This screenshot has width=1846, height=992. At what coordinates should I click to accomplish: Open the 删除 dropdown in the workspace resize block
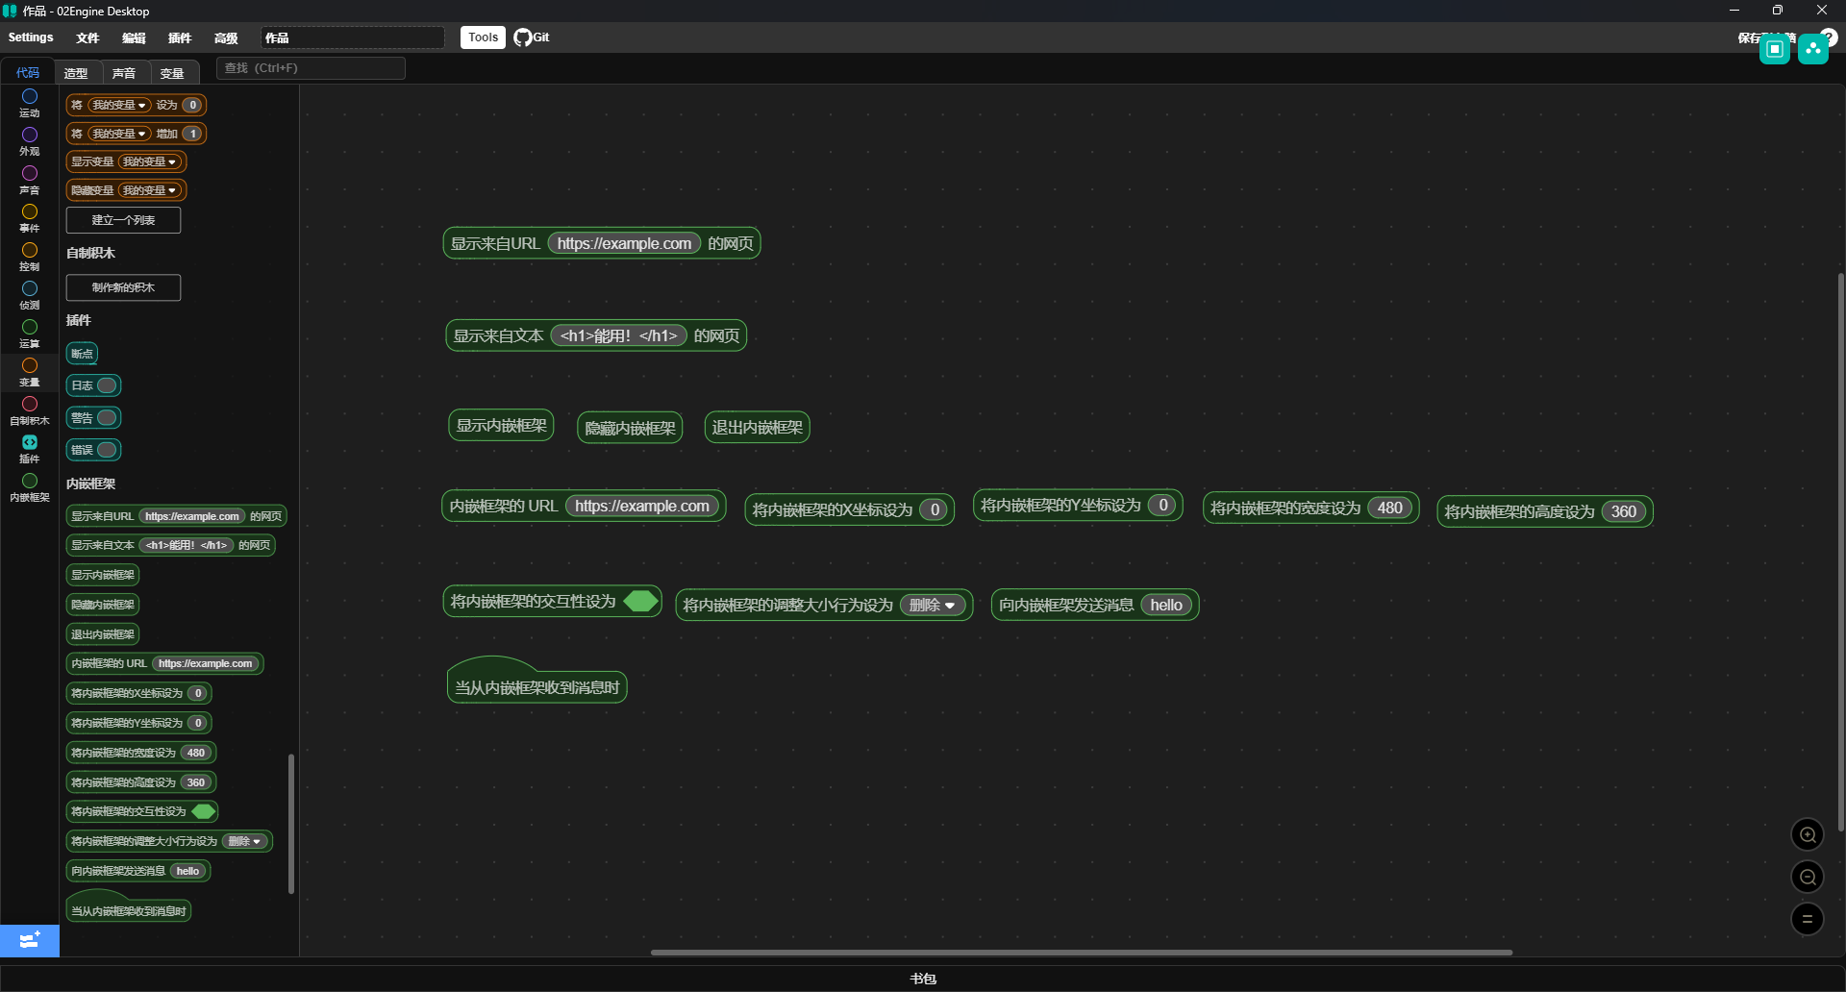coord(933,605)
